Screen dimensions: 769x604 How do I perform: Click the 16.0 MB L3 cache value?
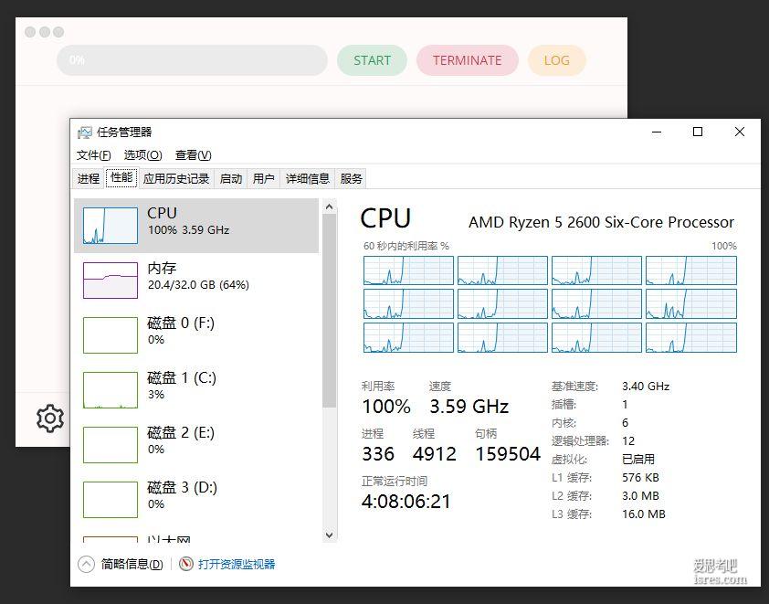coord(644,514)
